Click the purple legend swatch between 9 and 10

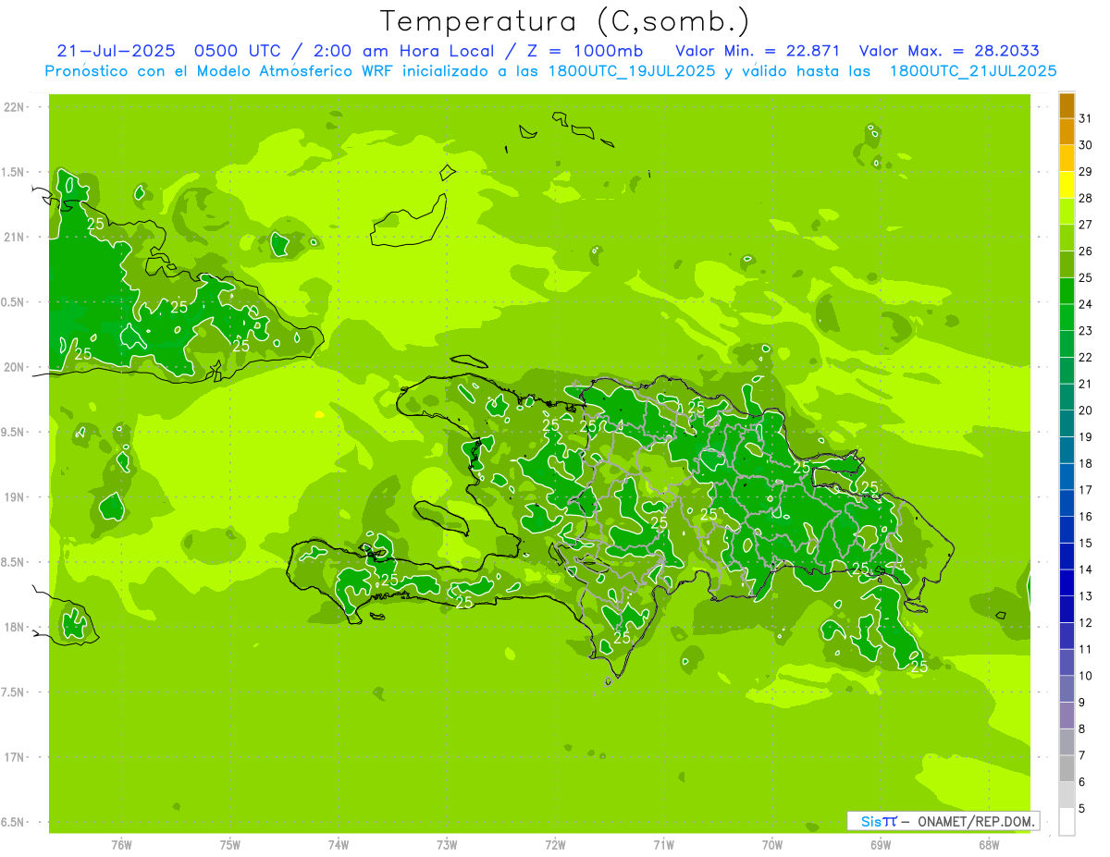tap(1067, 689)
